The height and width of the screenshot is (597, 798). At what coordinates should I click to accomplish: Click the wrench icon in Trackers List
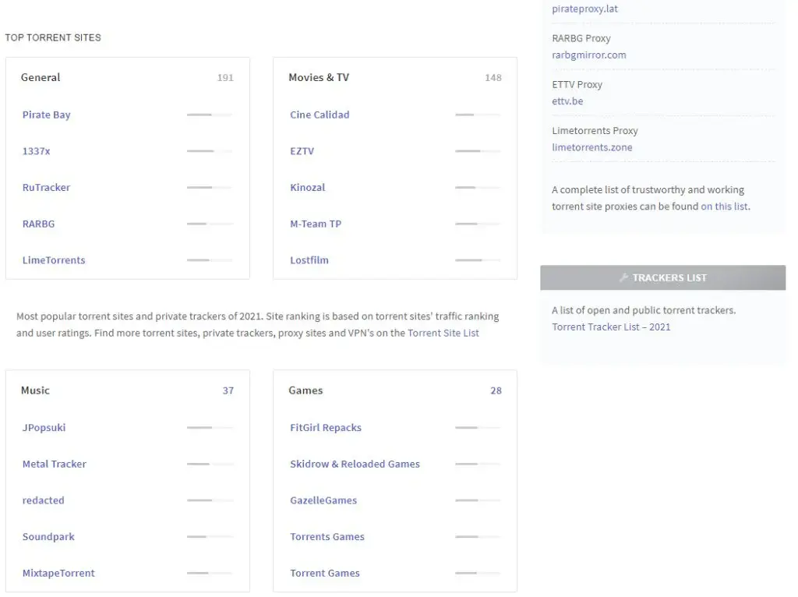pos(624,277)
